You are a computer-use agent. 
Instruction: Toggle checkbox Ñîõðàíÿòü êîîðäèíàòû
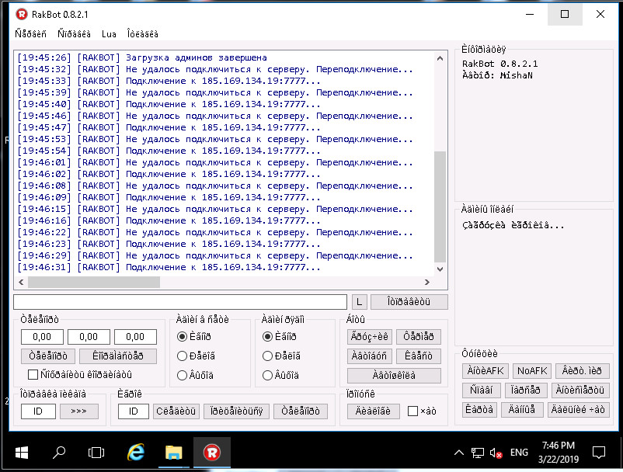click(33, 374)
